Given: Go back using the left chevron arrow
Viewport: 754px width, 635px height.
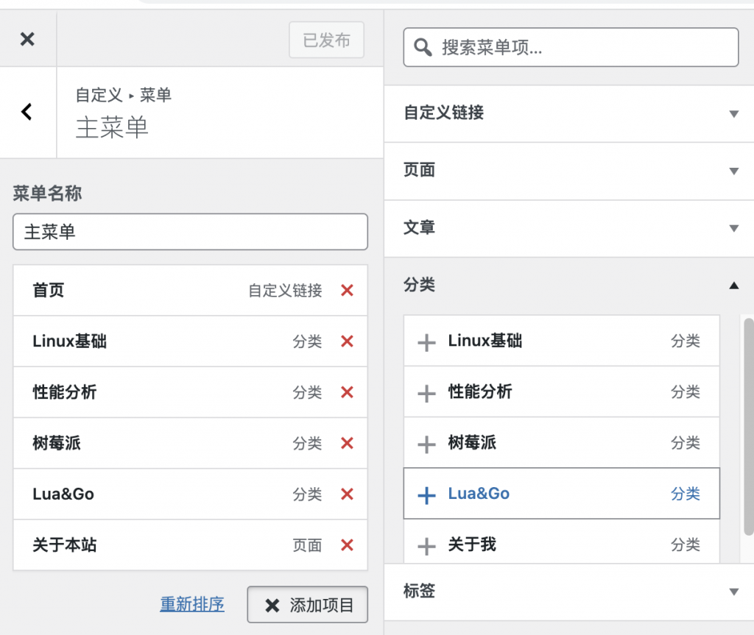Looking at the screenshot, I should click(27, 112).
